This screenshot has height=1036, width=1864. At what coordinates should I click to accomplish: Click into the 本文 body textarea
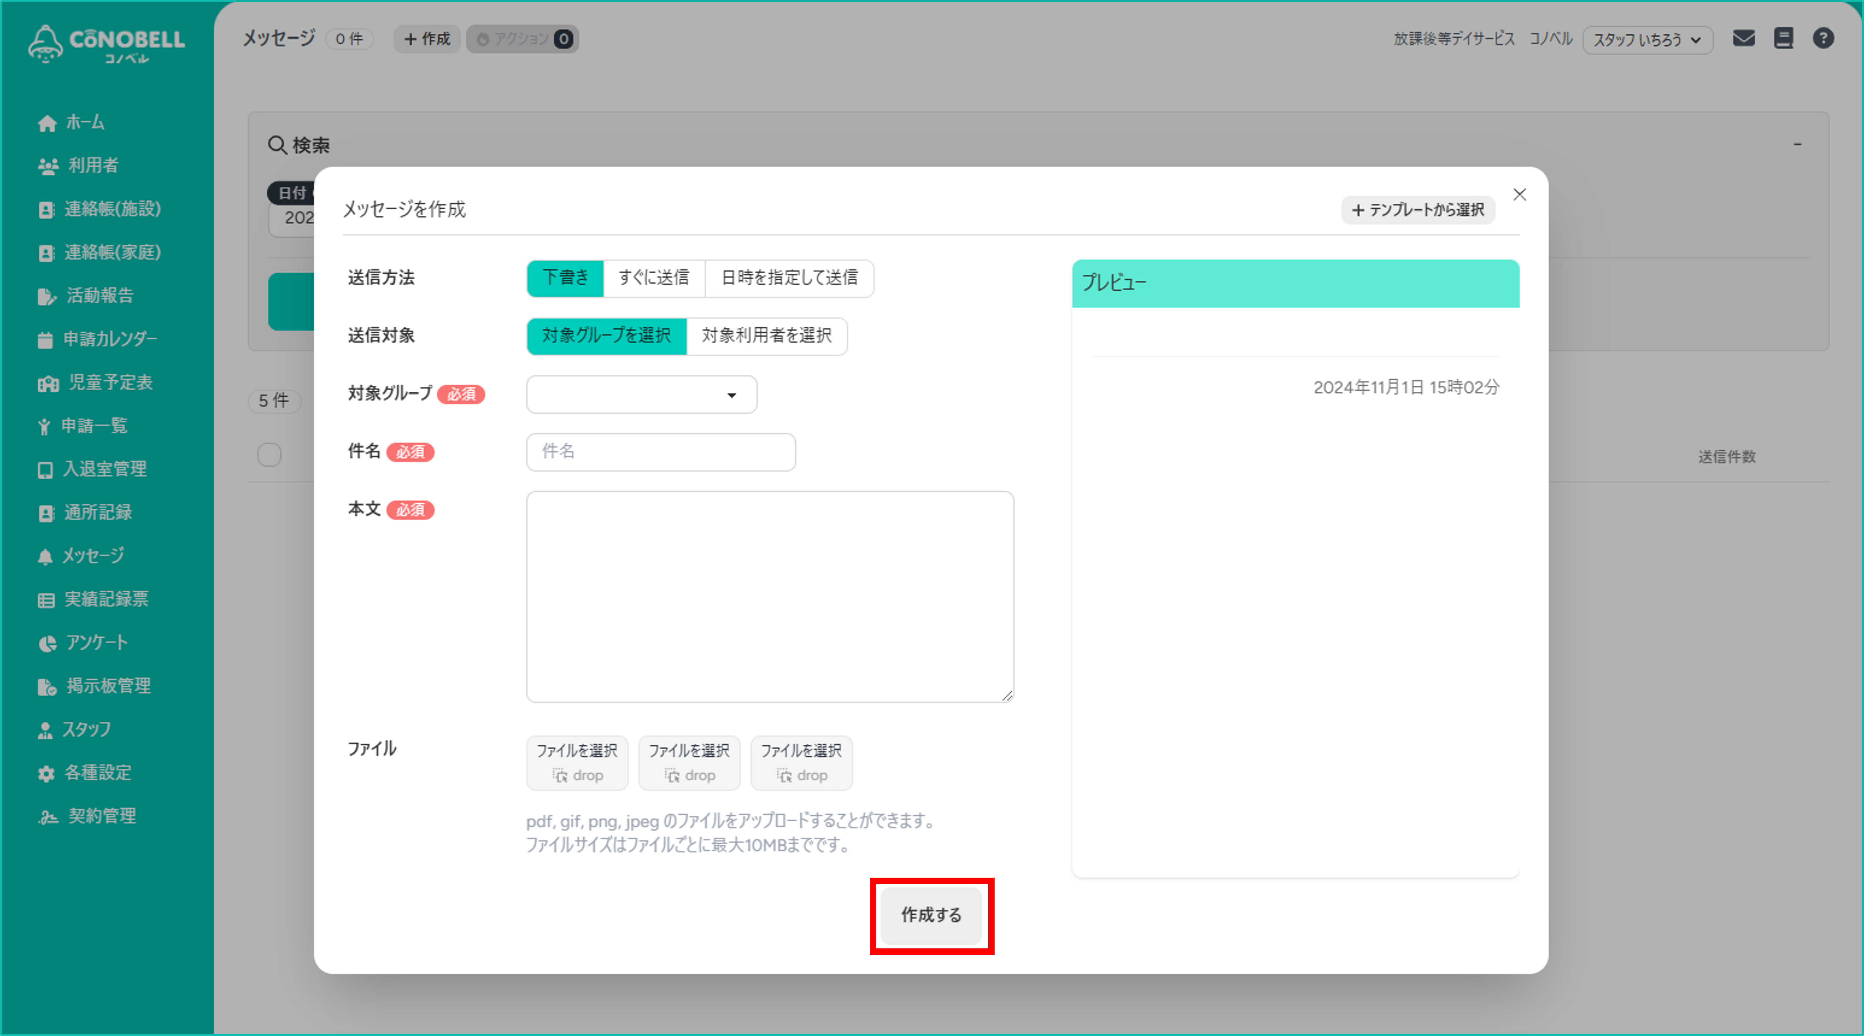[x=770, y=597]
